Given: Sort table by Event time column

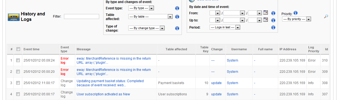Looking at the screenshot, I should (32, 49).
